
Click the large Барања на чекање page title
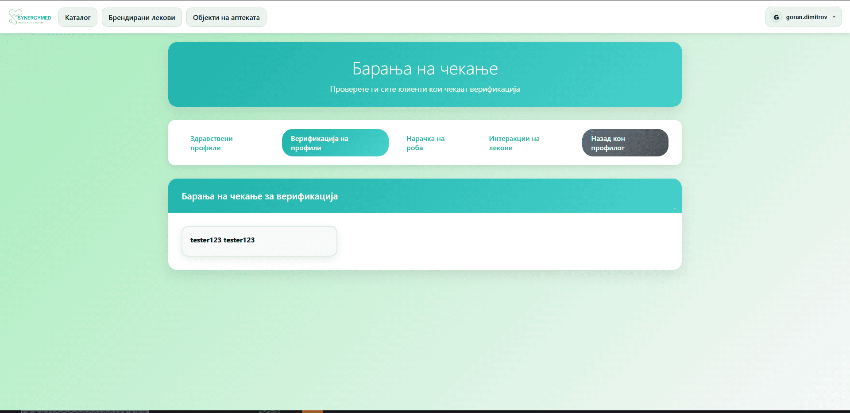pyautogui.click(x=425, y=69)
